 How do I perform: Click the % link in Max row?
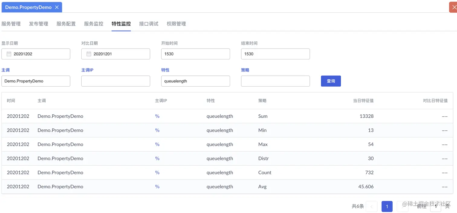[157, 144]
